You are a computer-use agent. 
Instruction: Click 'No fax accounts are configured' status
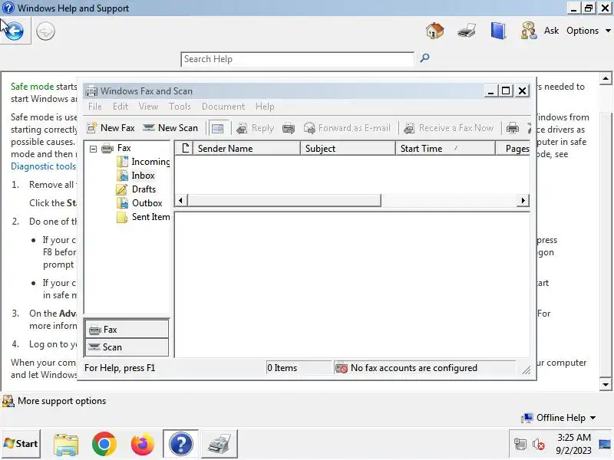(x=414, y=368)
